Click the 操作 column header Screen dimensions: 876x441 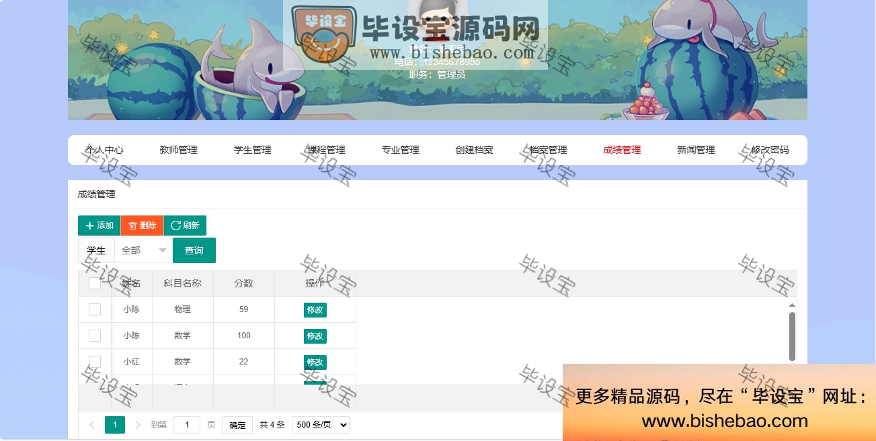point(315,283)
